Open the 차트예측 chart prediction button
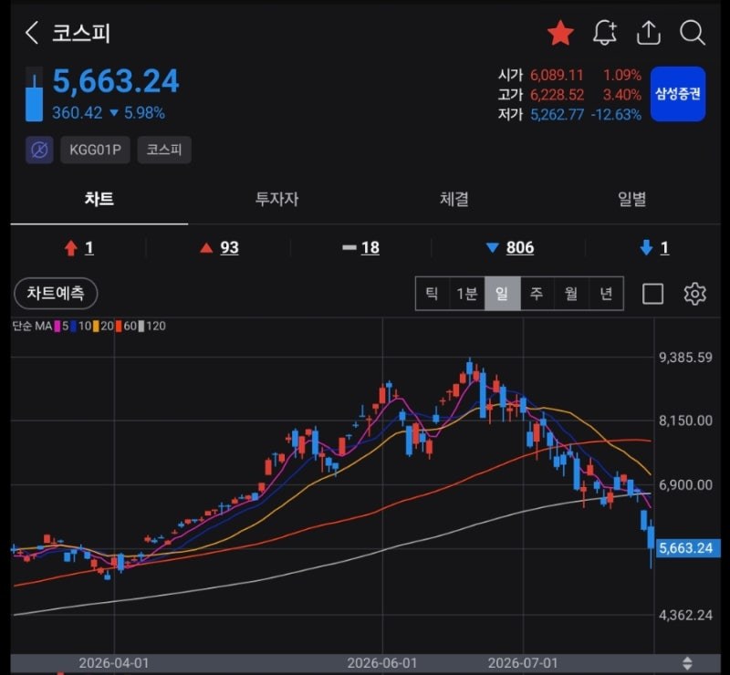 tap(56, 294)
